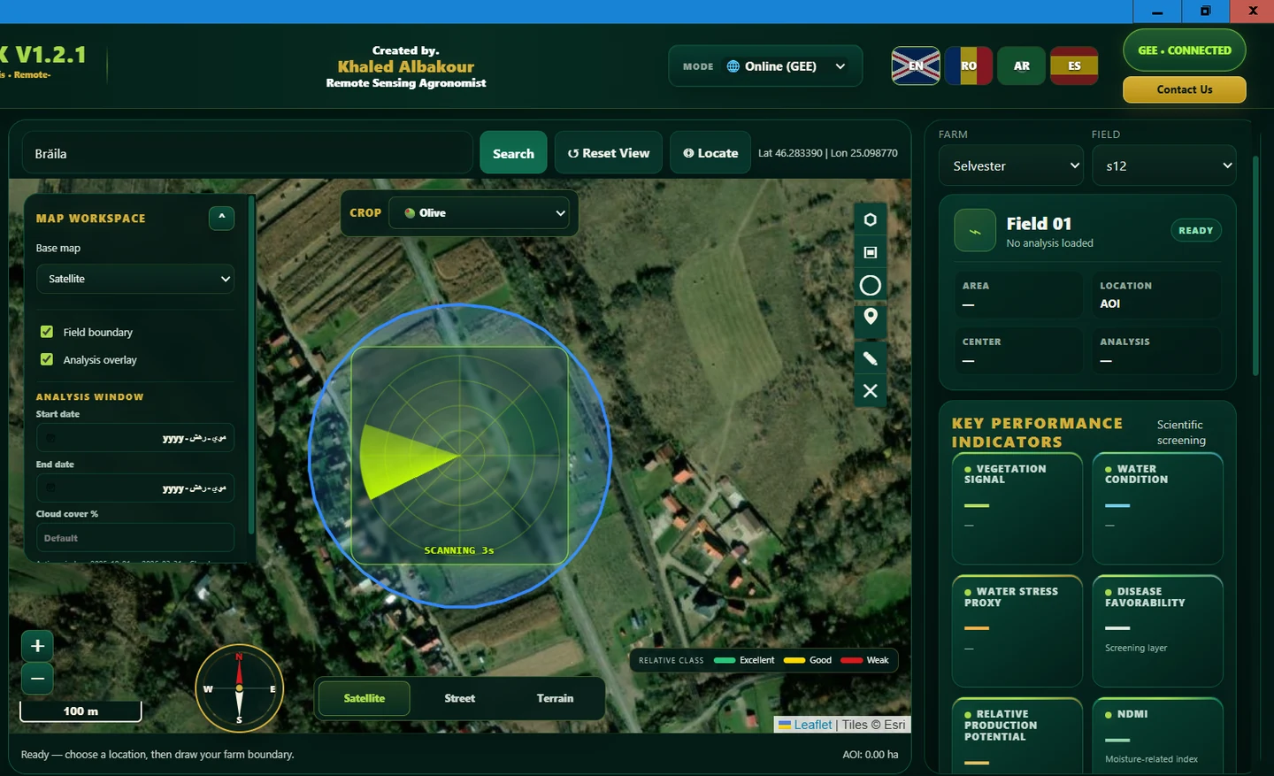Switch language to Spanish (ES) flag
Image resolution: width=1274 pixels, height=776 pixels.
pos(1074,65)
